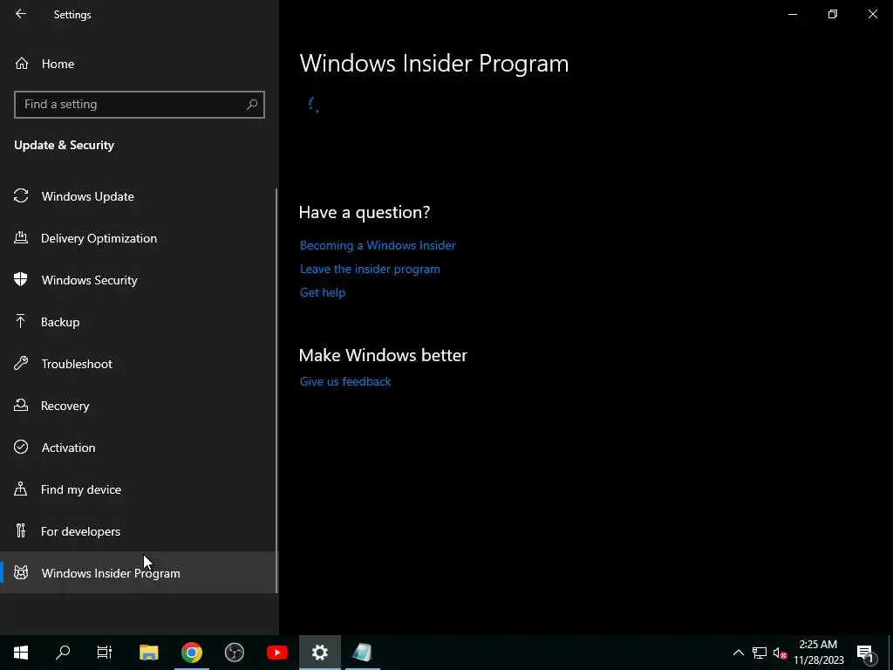Open OBS Studio from taskbar
The image size is (893, 670).
tap(234, 653)
